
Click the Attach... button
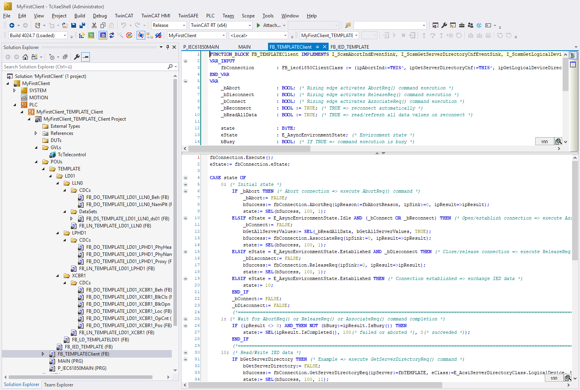272,25
